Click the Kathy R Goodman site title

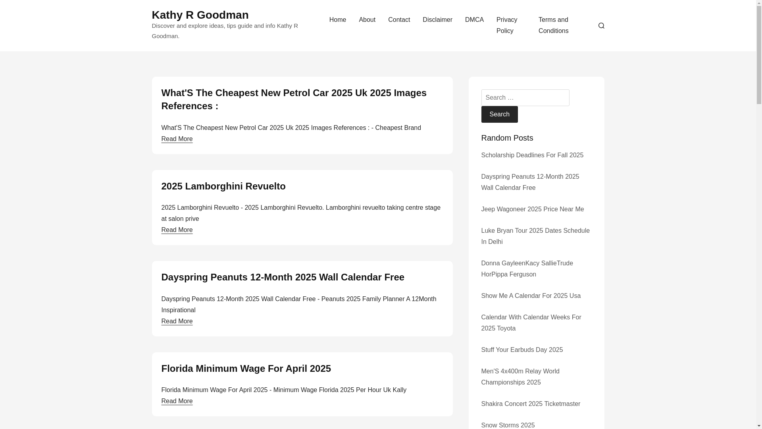200,15
